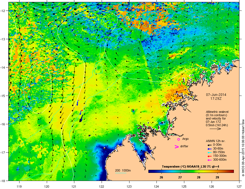This screenshot has width=245, height=189.
Task: Click the dark blue end of temperature colorbar
Action: pyautogui.click(x=151, y=171)
